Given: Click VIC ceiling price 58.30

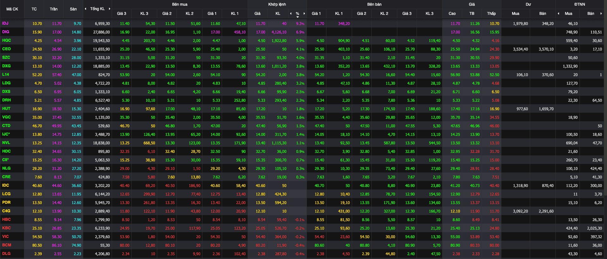Looking at the screenshot, I should (x=57, y=237).
